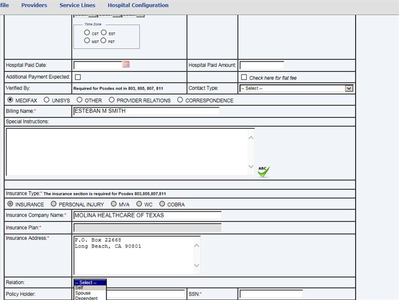Viewport: 399px width, 300px height.
Task: Open the Hospital Configuration menu
Action: click(138, 6)
